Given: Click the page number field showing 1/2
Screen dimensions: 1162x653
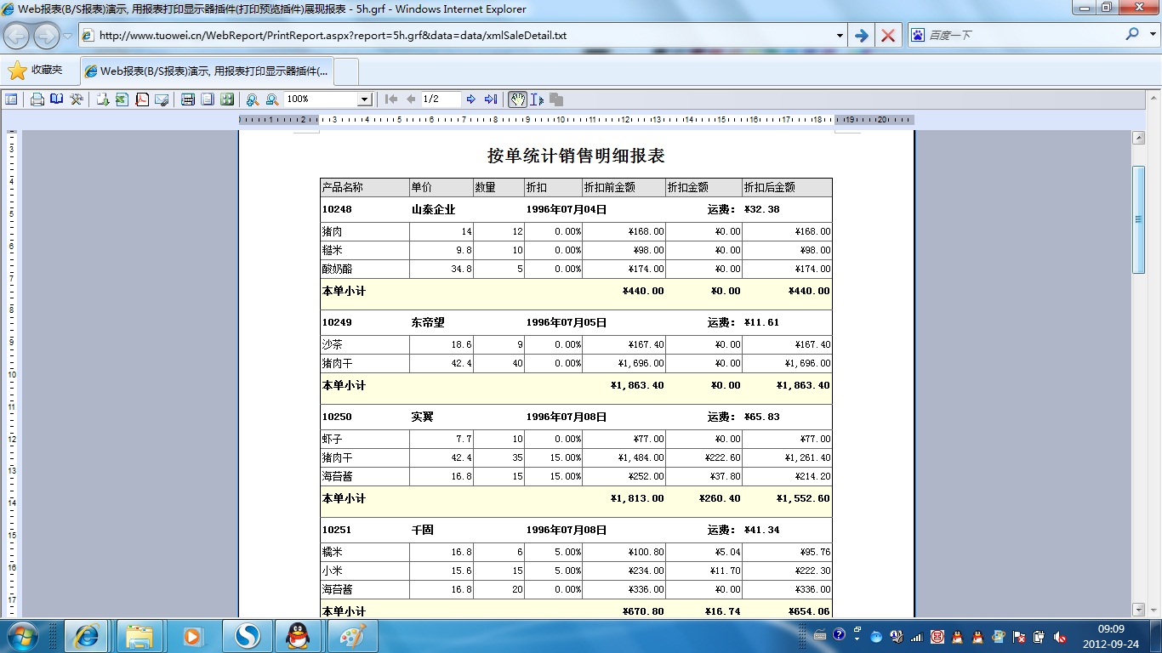Looking at the screenshot, I should [441, 99].
